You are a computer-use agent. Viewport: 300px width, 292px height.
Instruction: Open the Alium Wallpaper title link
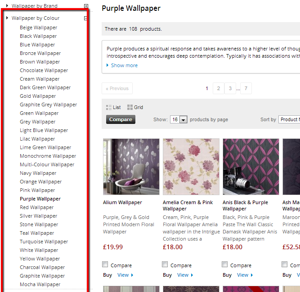point(122,202)
